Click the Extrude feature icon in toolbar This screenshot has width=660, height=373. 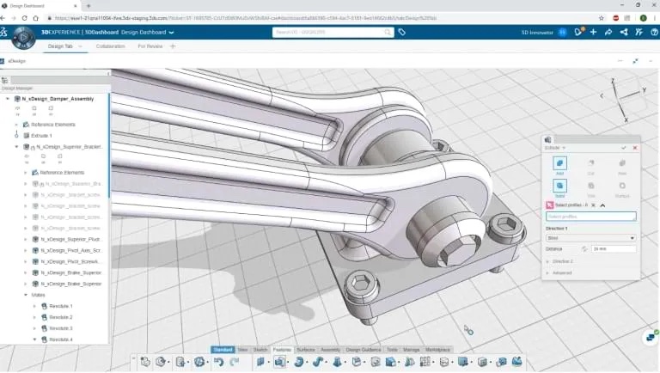point(279,362)
